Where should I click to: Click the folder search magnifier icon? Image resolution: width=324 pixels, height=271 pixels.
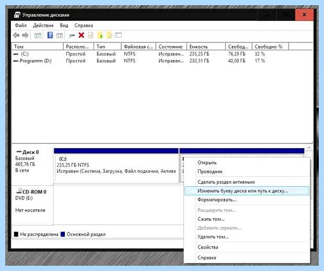click(x=109, y=36)
